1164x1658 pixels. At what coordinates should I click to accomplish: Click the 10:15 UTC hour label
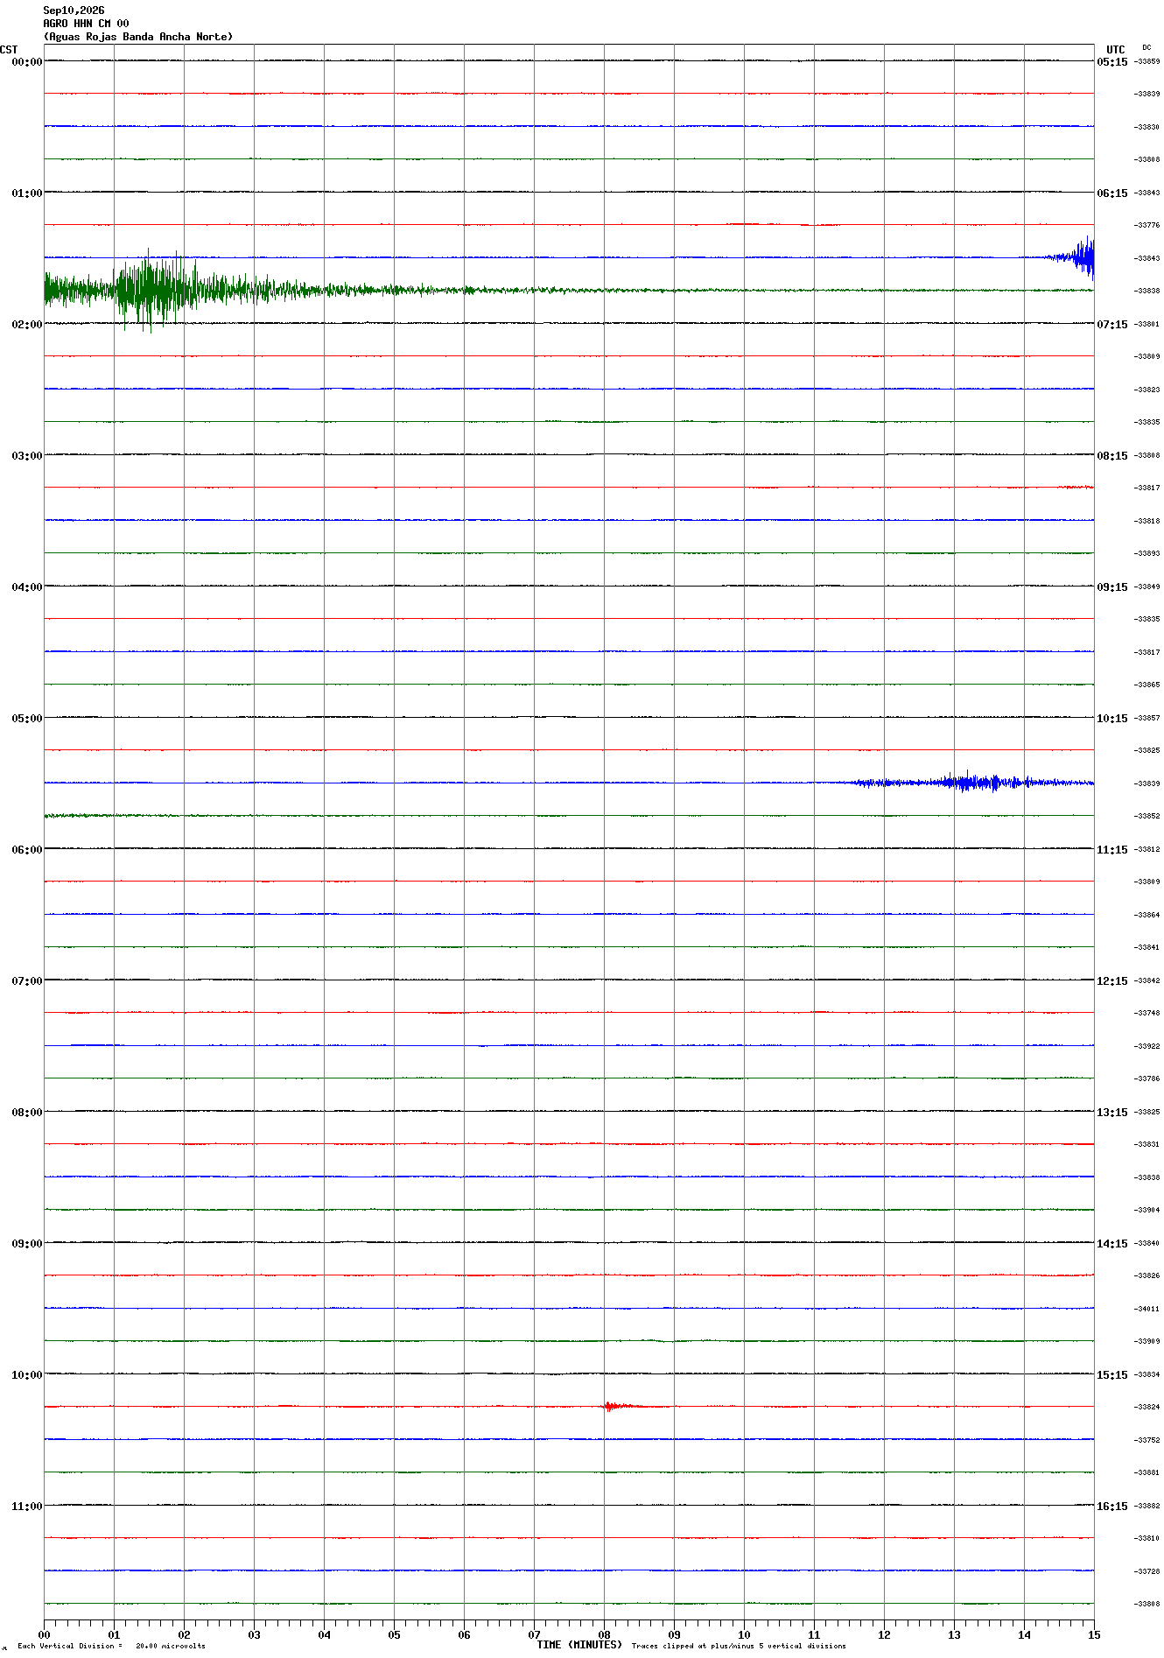[1112, 718]
